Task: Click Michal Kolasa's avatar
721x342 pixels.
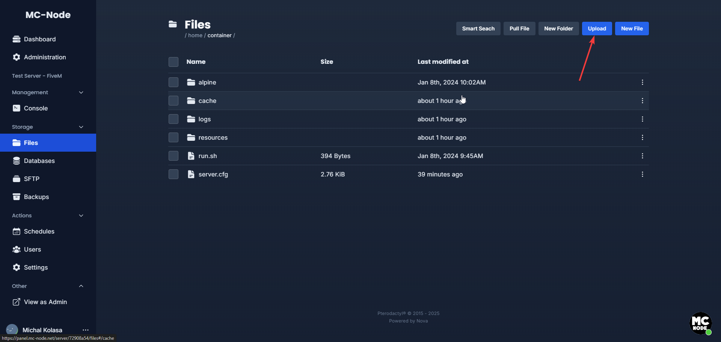Action: [12, 330]
